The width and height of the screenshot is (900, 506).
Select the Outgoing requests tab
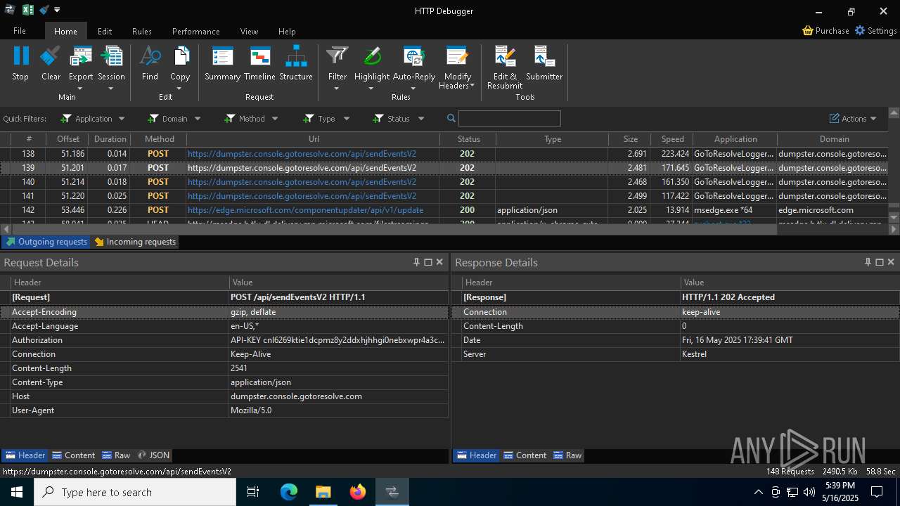coord(46,242)
